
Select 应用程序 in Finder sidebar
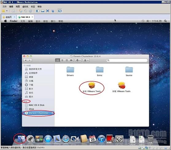[38, 73]
